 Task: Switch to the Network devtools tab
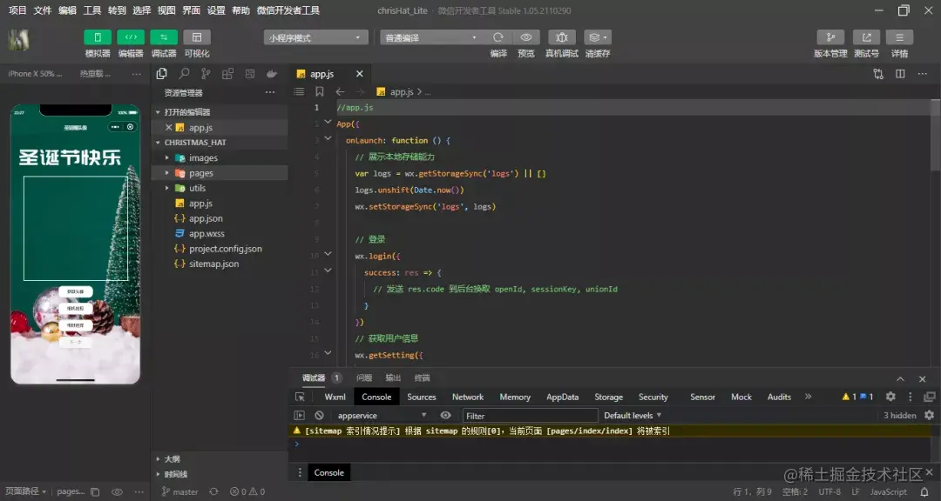click(x=468, y=397)
